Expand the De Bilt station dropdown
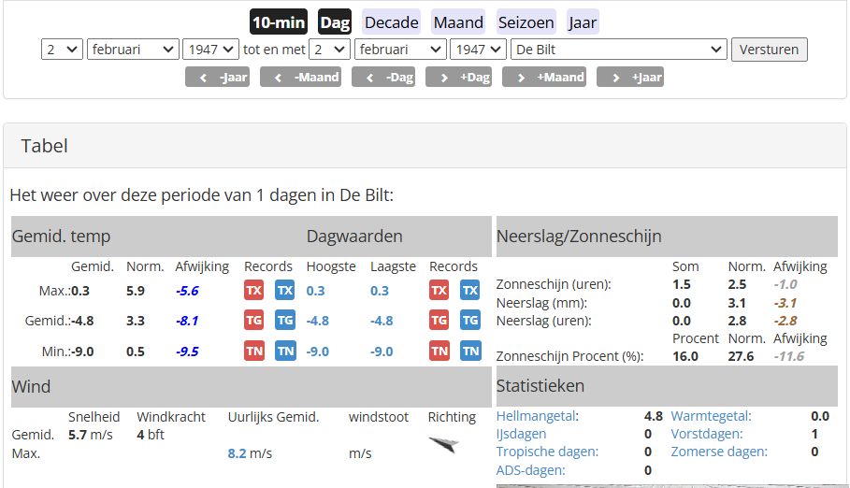 click(618, 50)
